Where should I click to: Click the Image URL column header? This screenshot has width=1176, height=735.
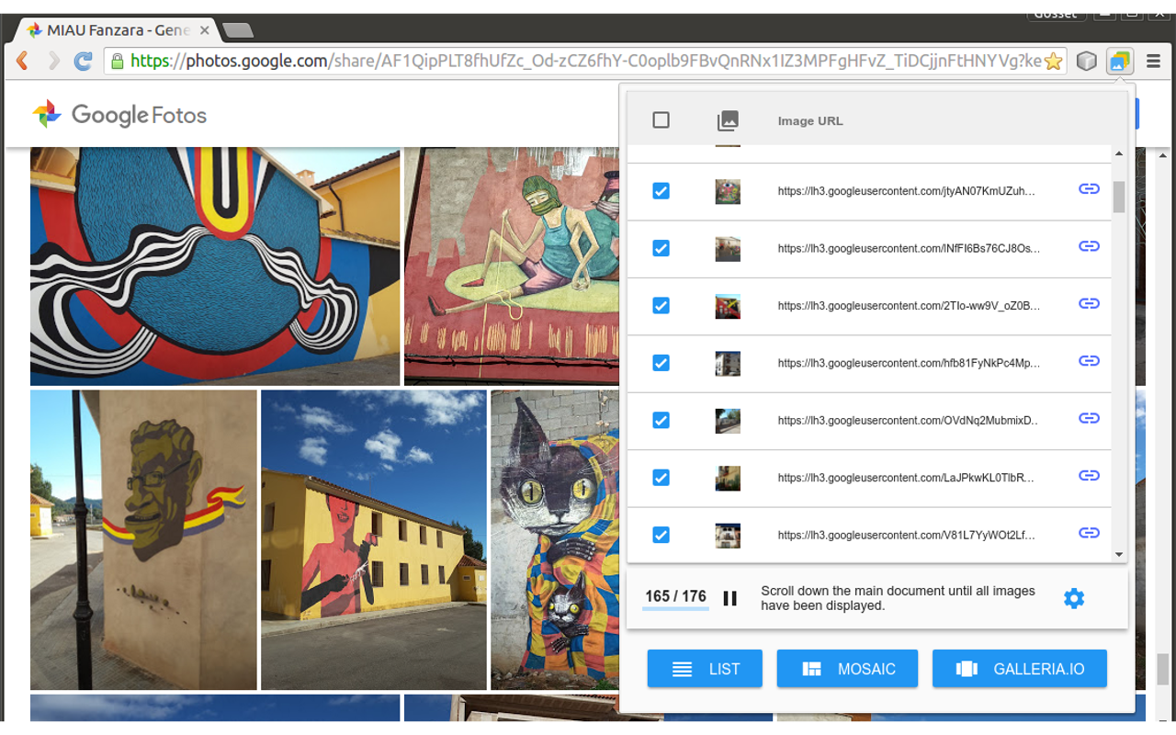tap(810, 120)
